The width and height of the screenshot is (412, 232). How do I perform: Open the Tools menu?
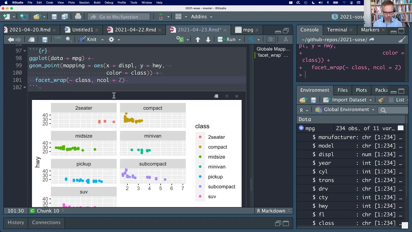[x=134, y=3]
